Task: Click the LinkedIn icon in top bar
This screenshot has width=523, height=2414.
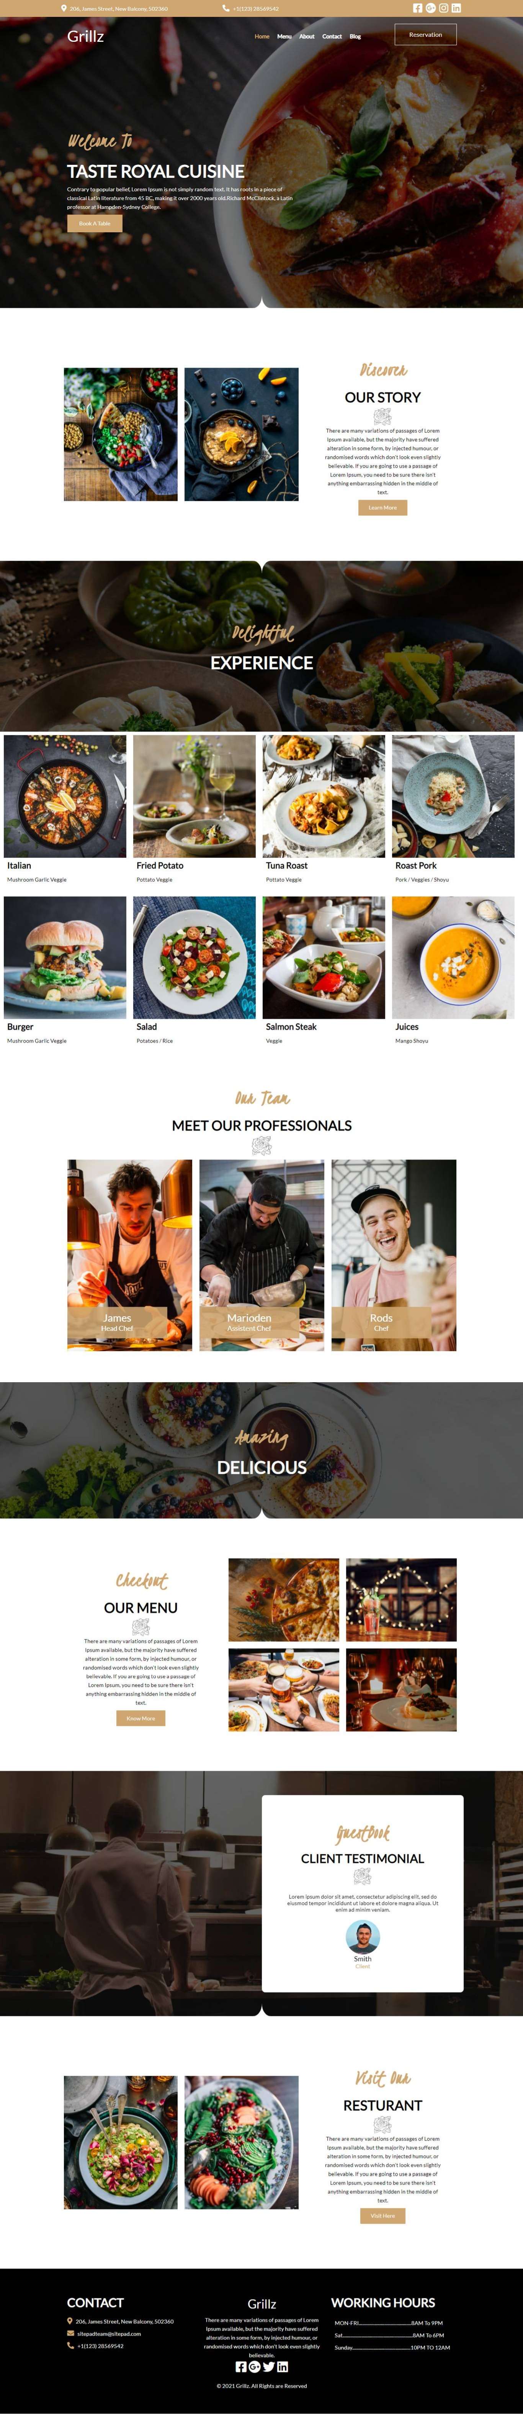Action: (x=457, y=8)
